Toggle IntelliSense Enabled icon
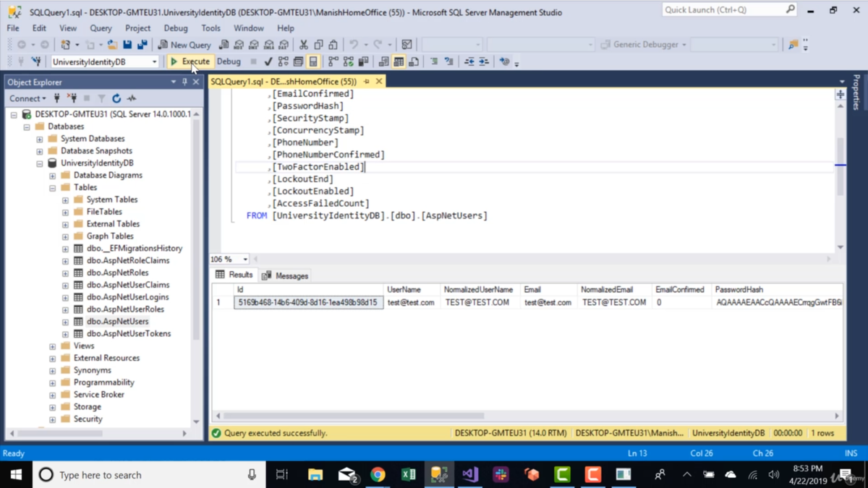The width and height of the screenshot is (868, 488). [312, 61]
